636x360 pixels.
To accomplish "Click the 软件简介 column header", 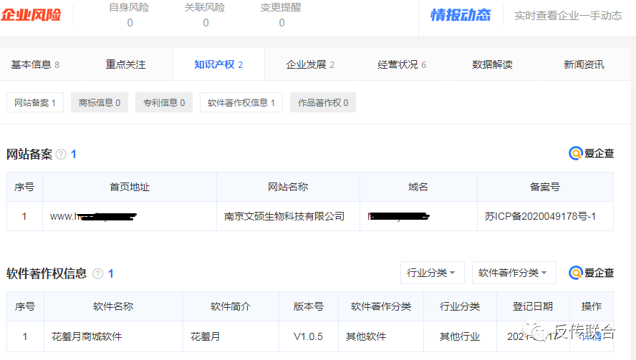I will pos(231,306).
